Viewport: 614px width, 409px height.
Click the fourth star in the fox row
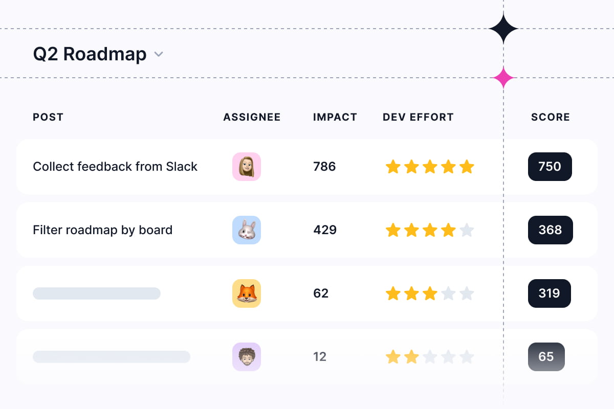(x=448, y=293)
